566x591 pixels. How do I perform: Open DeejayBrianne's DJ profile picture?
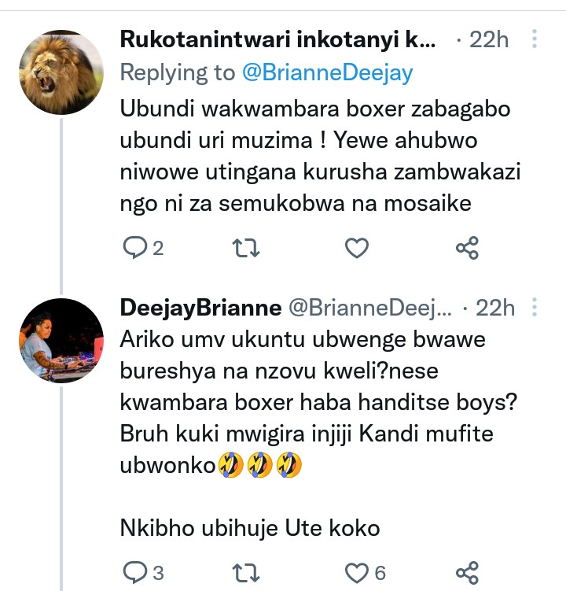[x=61, y=341]
